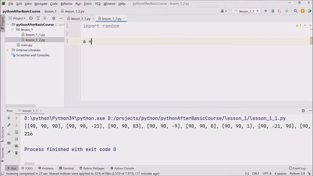This screenshot has width=313, height=176.
Task: Go to previous highlighted error arrow
Action: click(305, 25)
